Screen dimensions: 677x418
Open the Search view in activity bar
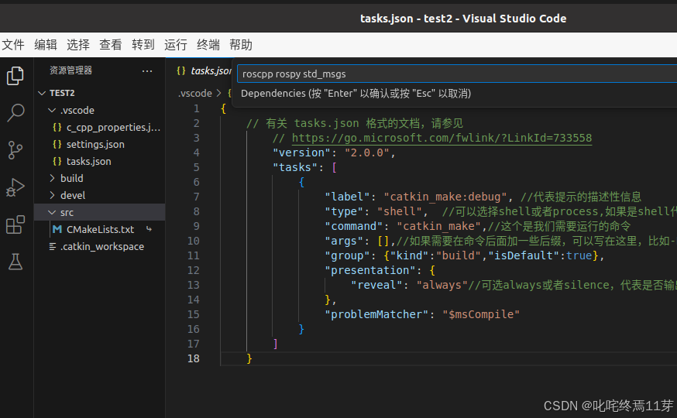(x=15, y=113)
